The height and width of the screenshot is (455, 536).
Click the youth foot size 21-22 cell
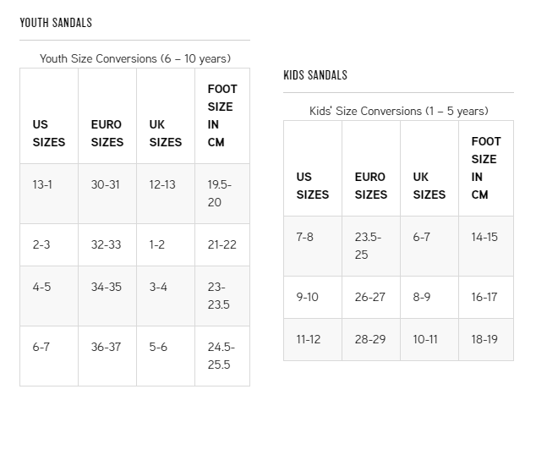click(222, 244)
